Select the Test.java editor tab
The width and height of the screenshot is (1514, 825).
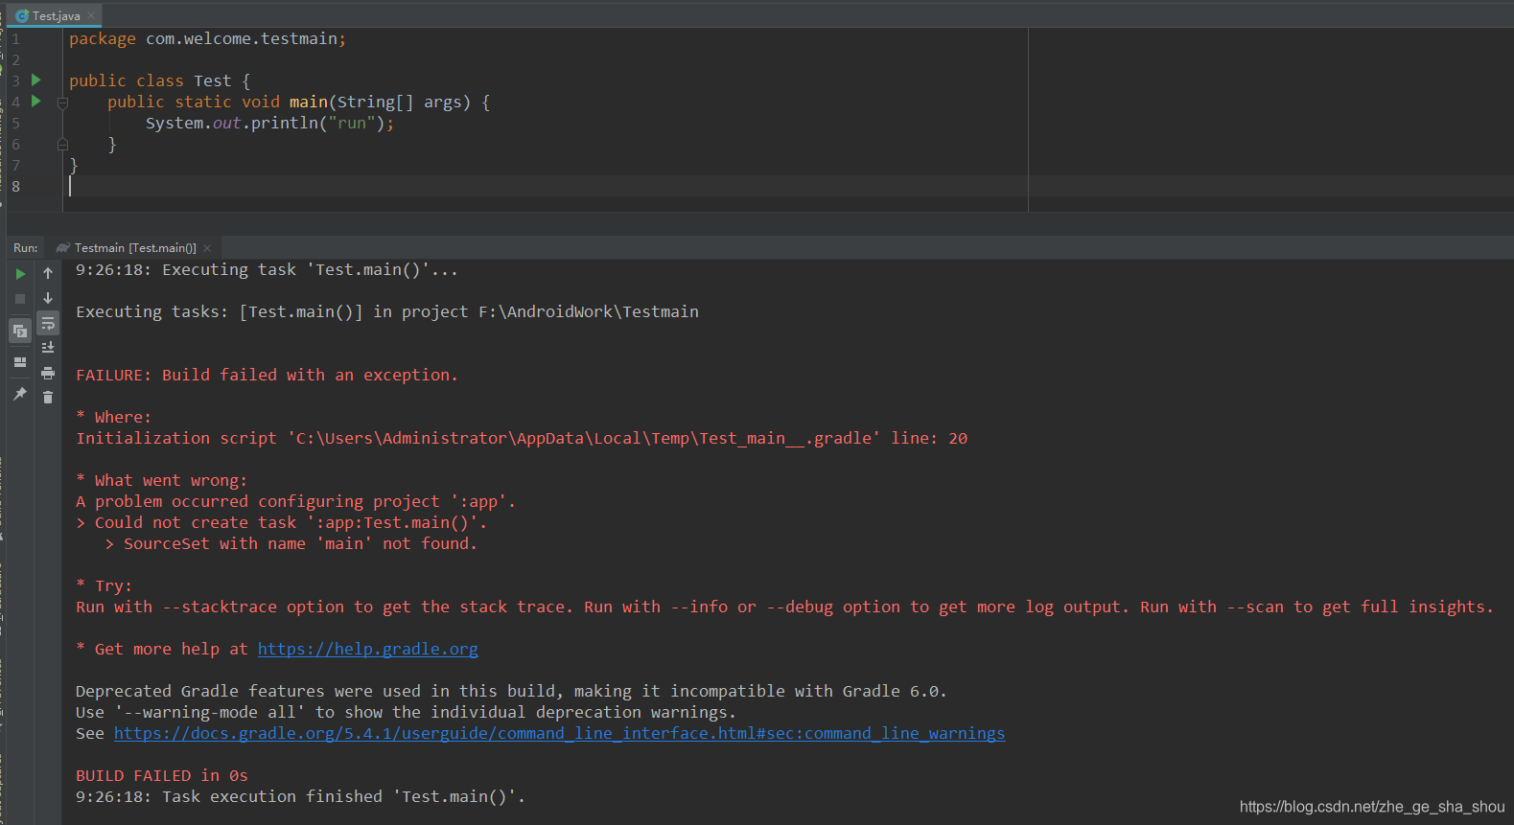click(x=56, y=15)
